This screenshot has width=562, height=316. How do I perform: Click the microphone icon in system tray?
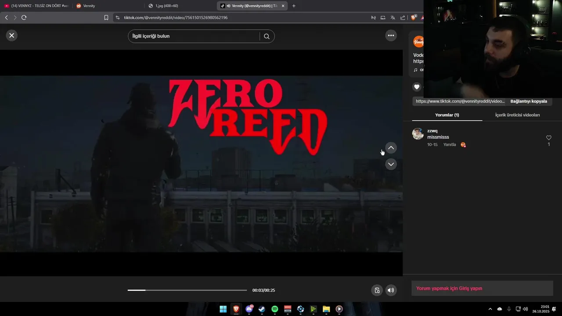pos(509,309)
